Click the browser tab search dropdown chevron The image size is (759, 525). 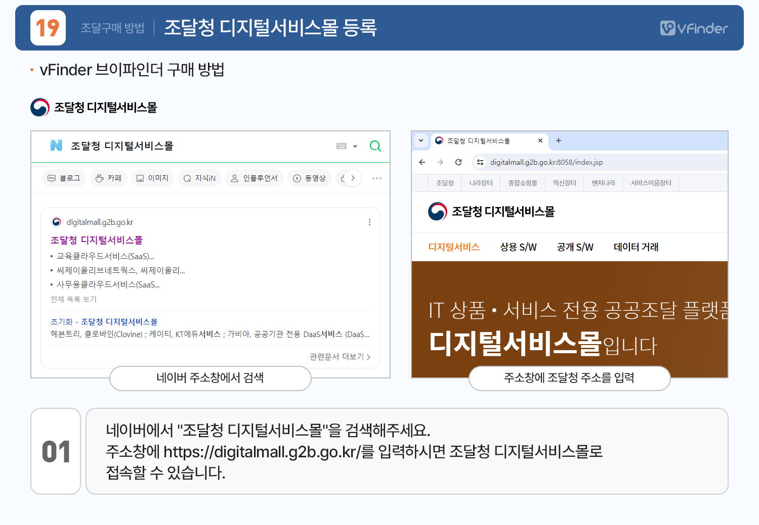click(421, 140)
